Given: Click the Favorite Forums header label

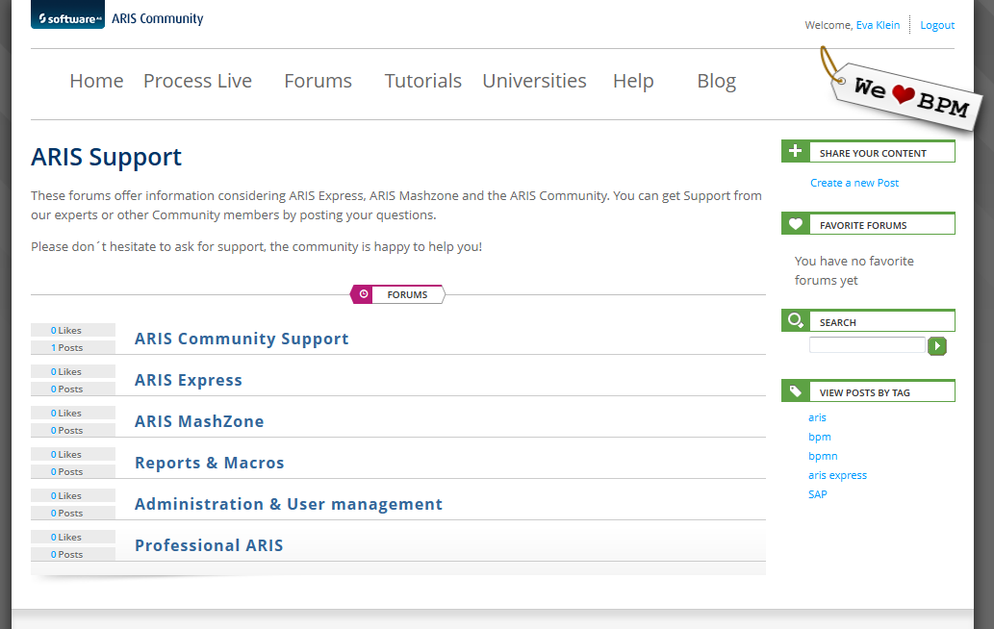Looking at the screenshot, I should tap(863, 225).
